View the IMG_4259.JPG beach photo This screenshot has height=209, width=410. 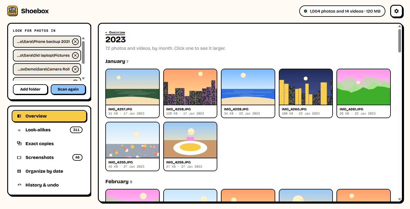click(x=248, y=94)
